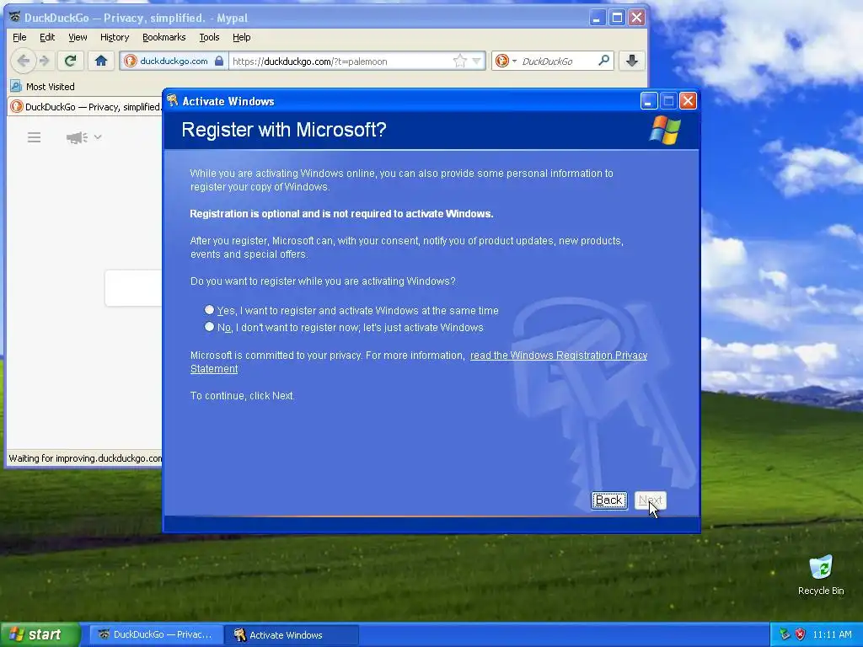Open the Help menu in Mypal
The height and width of the screenshot is (647, 863).
tap(241, 37)
